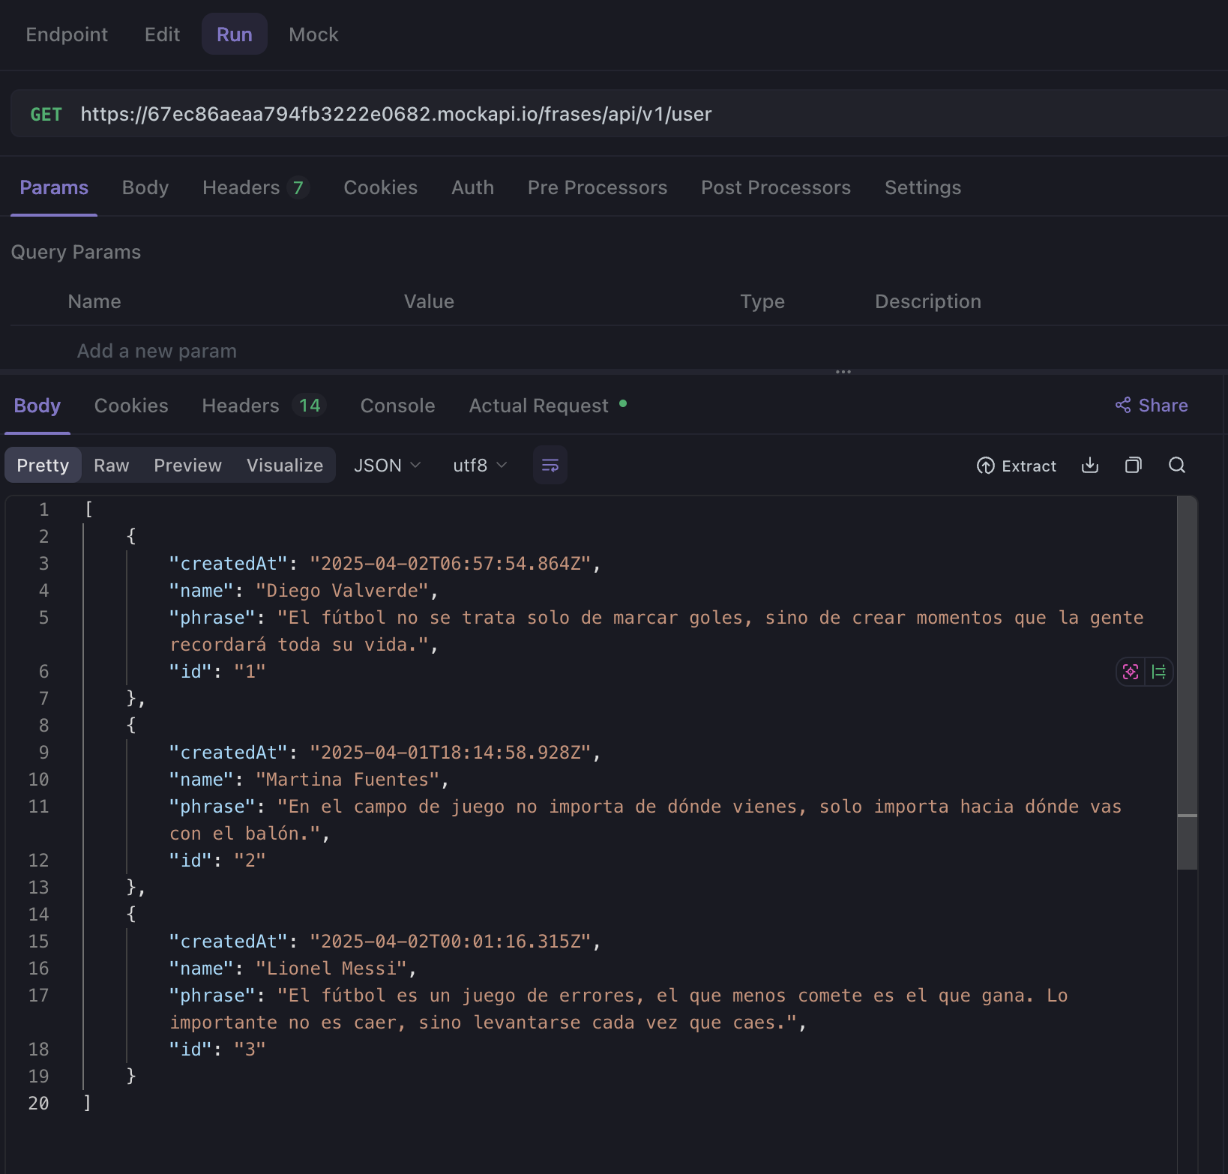Click the Add a new param field
The height and width of the screenshot is (1174, 1228).
pos(157,351)
